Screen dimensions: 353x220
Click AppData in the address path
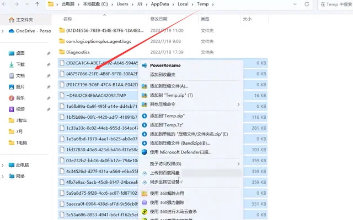(160, 4)
